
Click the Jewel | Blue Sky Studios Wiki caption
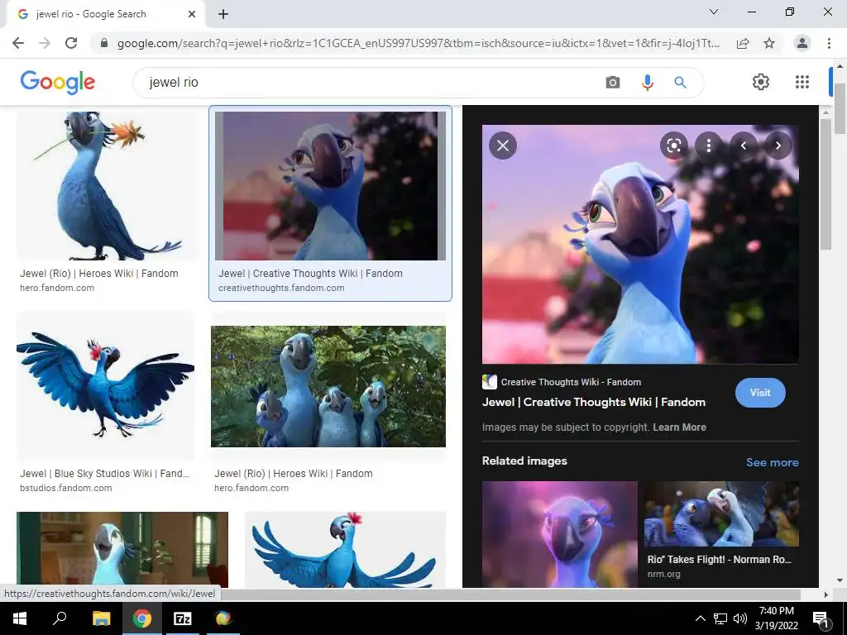[104, 474]
